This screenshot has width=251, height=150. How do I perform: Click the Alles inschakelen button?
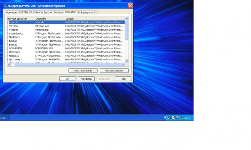[x=83, y=71]
